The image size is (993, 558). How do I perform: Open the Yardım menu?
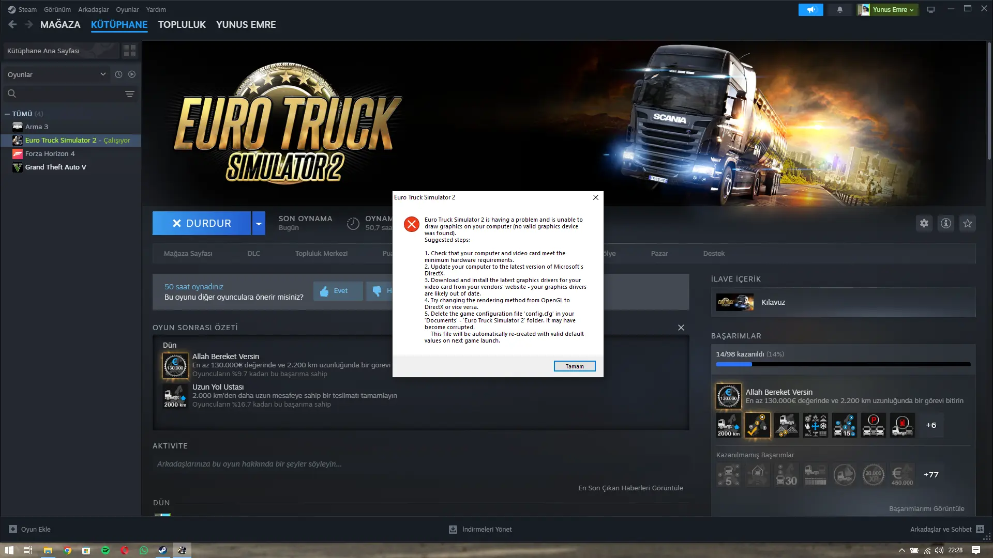156,9
